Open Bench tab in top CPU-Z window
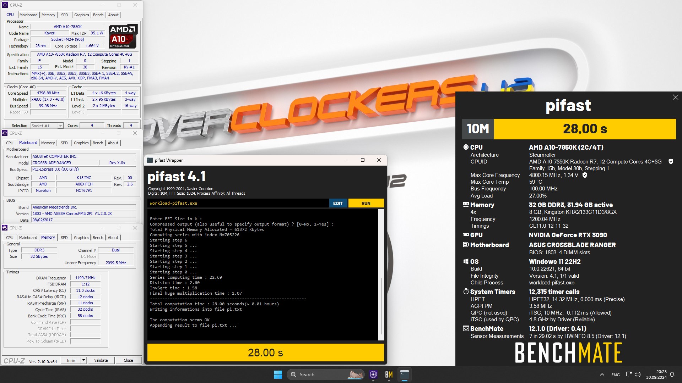 click(98, 15)
